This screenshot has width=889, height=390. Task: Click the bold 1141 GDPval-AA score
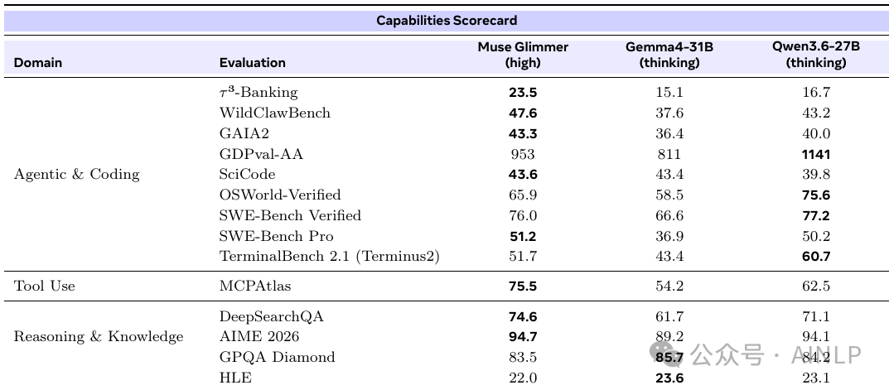816,154
